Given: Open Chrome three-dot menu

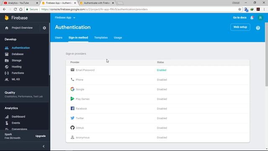Looking at the screenshot, I should coord(264,9).
